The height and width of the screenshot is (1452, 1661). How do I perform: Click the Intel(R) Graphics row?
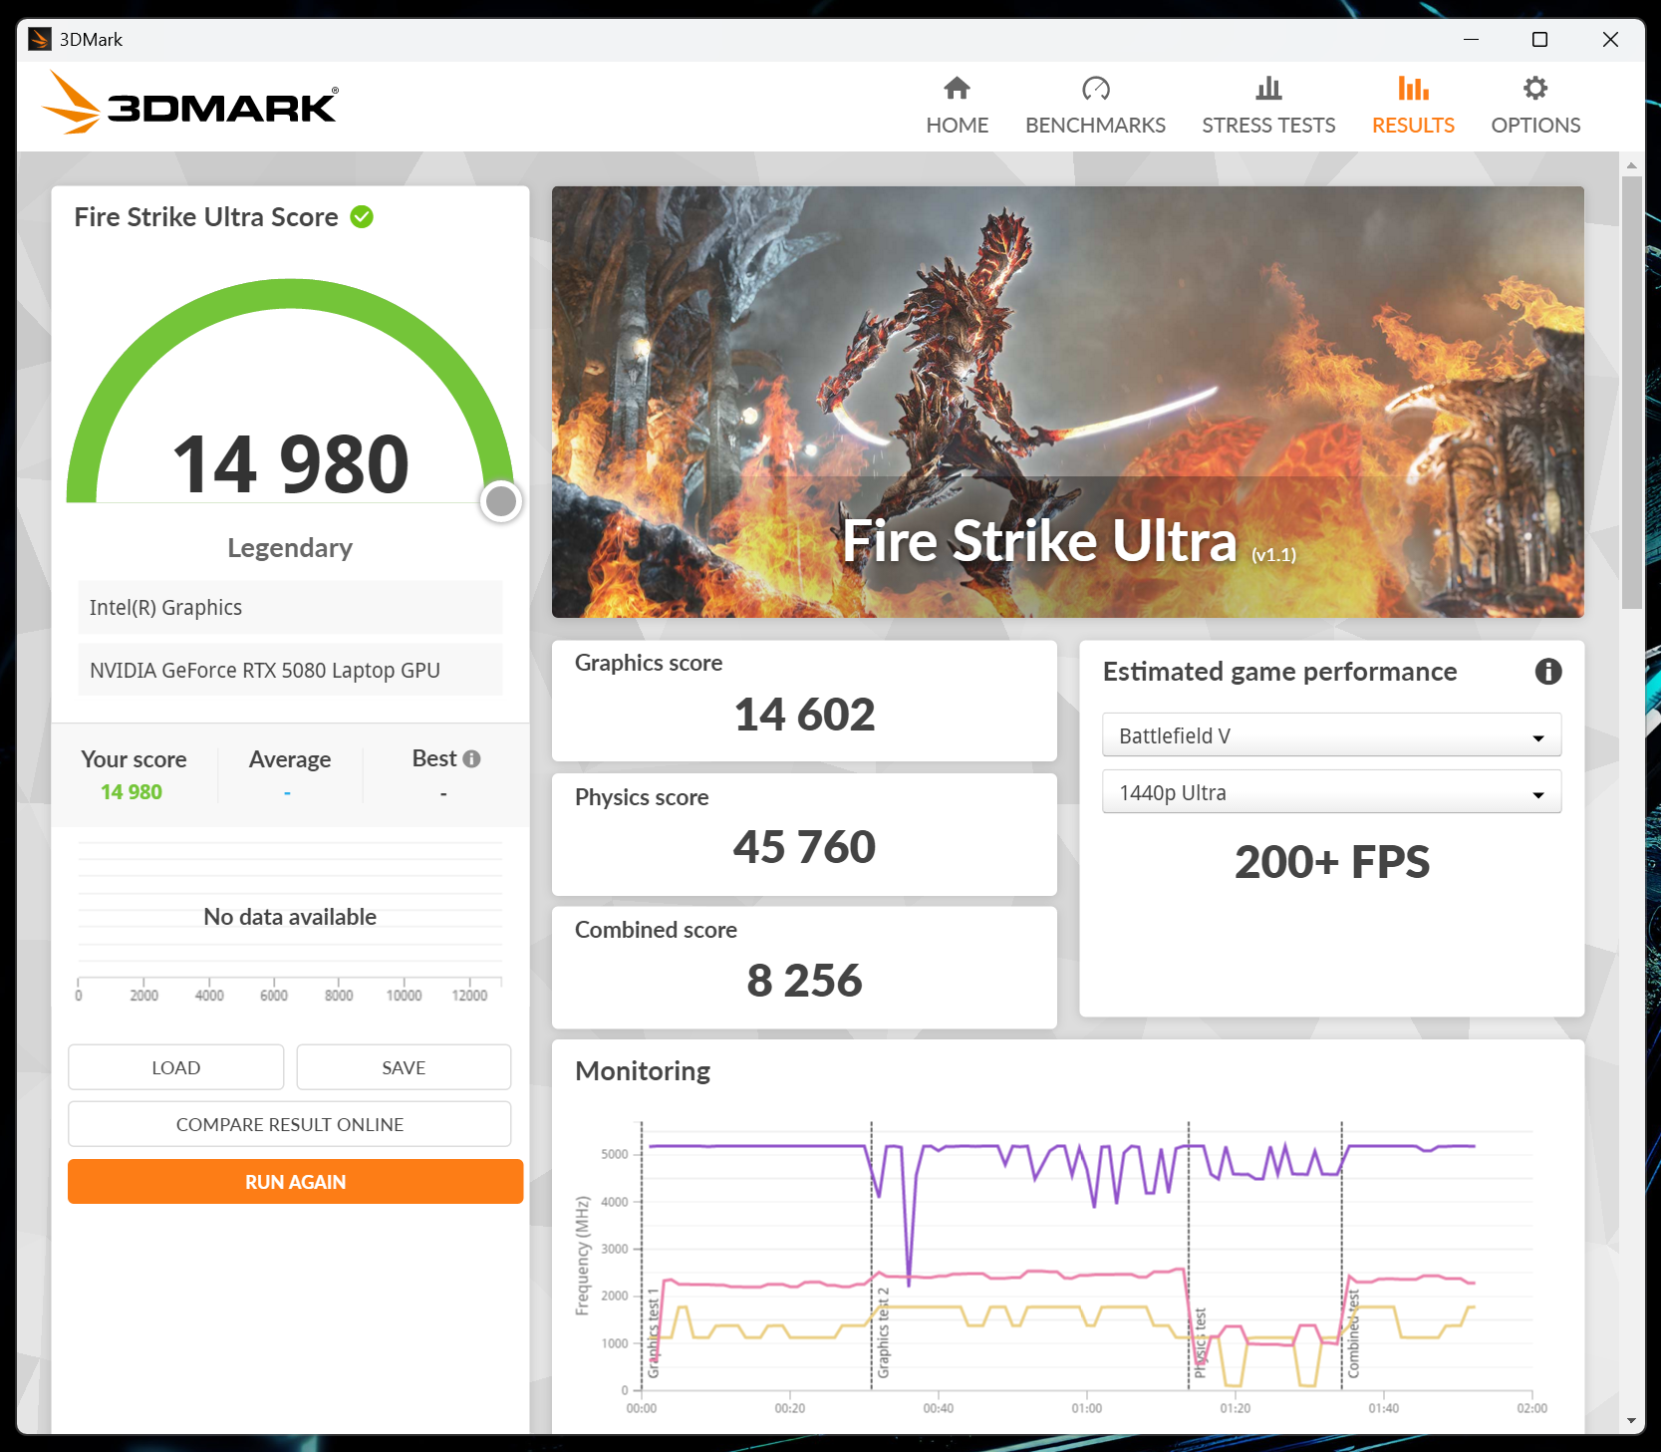290,608
